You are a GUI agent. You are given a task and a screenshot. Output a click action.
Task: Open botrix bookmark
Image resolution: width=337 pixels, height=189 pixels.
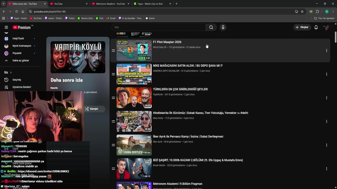(x=150, y=18)
